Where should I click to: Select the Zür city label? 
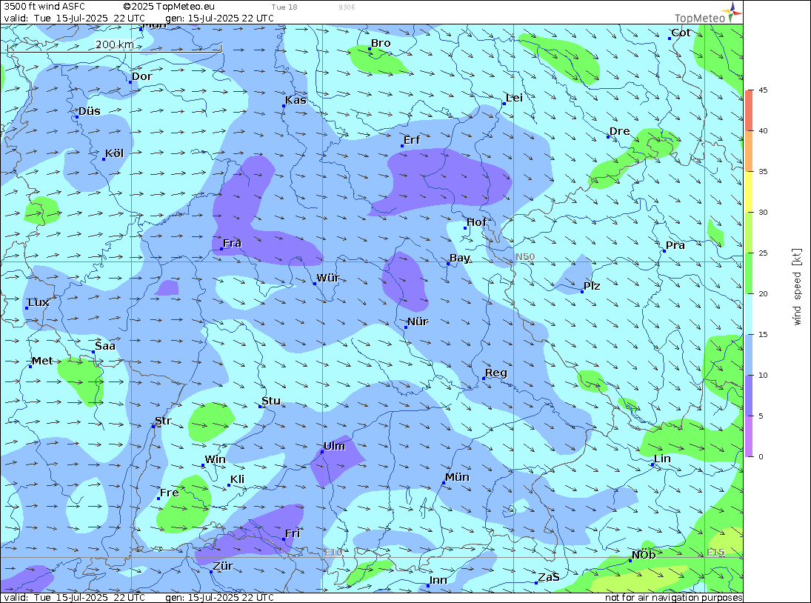(x=223, y=566)
